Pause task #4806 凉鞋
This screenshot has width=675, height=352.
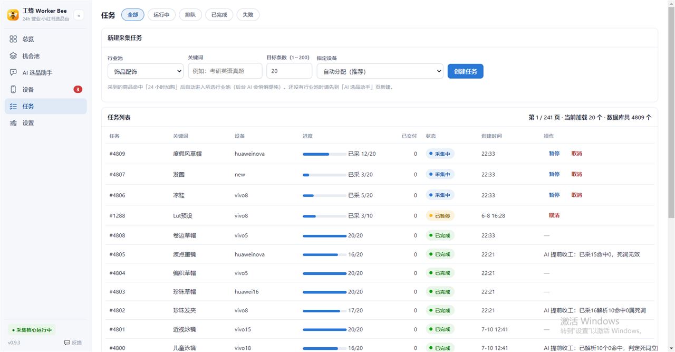pyautogui.click(x=554, y=195)
